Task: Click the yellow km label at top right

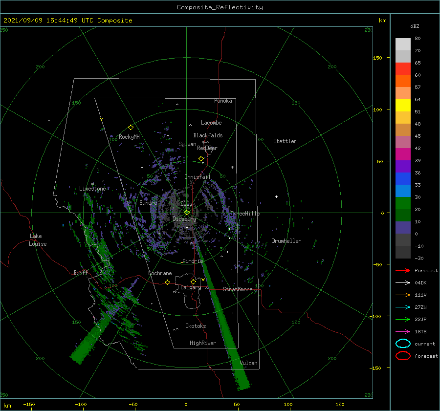Action: (382, 21)
